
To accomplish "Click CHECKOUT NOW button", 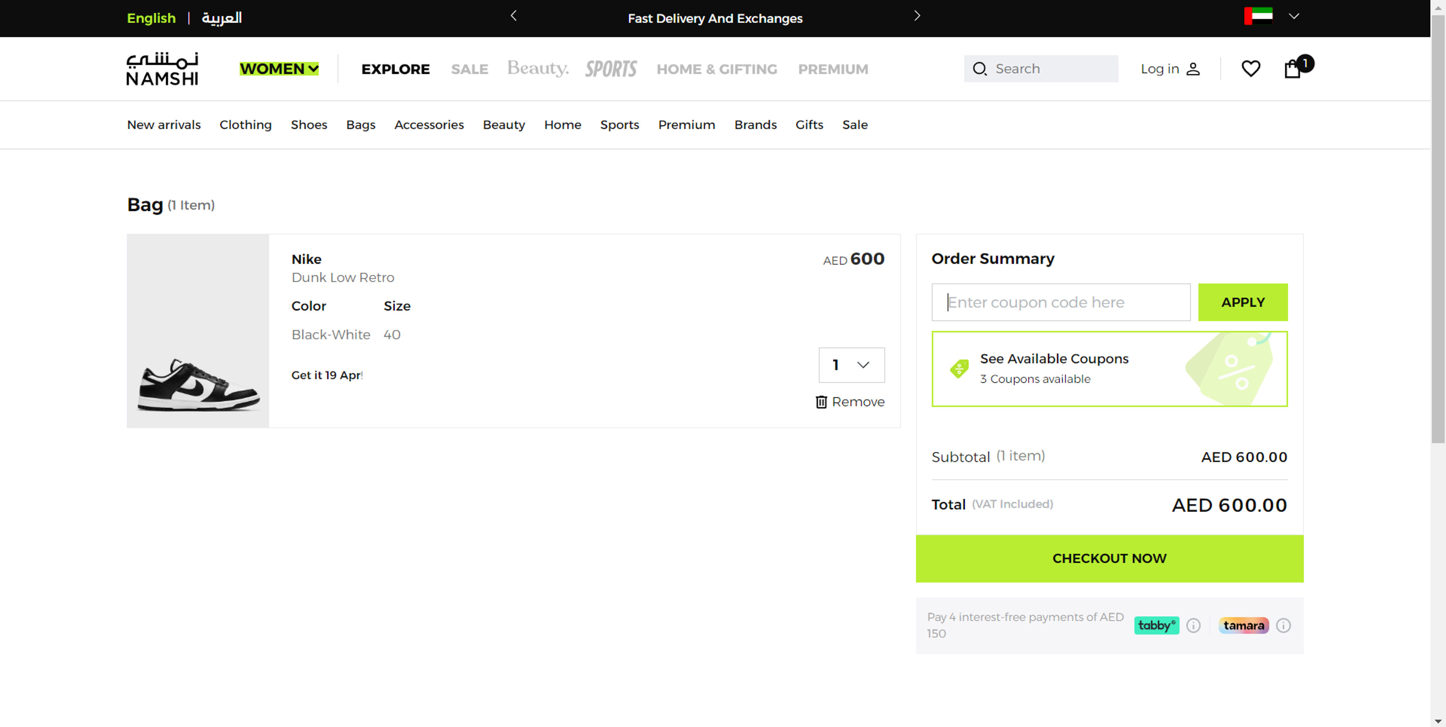I will coord(1109,558).
